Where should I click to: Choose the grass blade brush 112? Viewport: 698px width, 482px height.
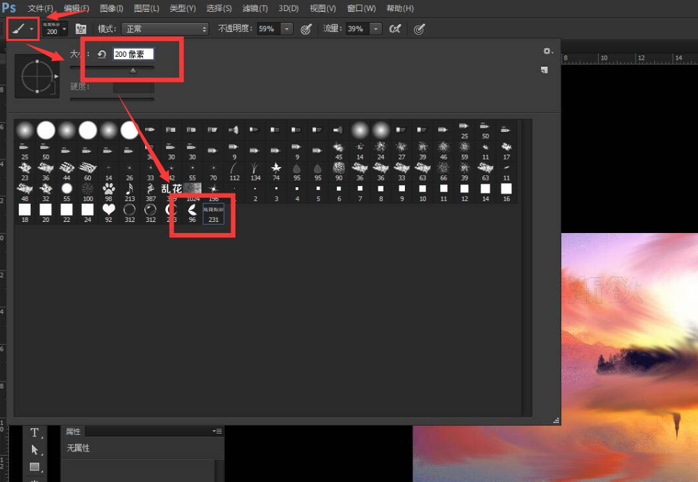click(234, 171)
